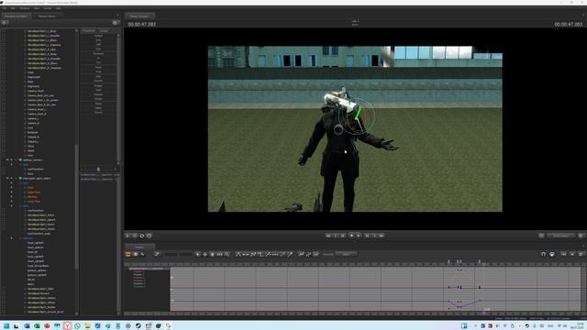The height and width of the screenshot is (330, 587).
Task: Jump to the last frame
Action: [x=382, y=236]
